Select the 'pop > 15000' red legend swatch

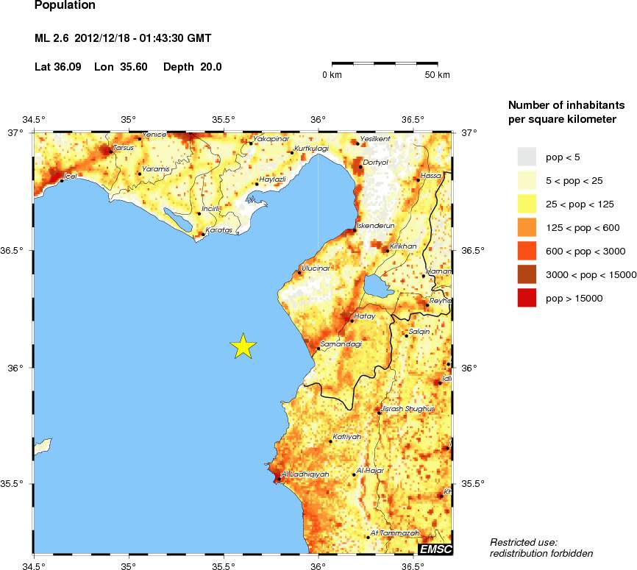click(527, 298)
